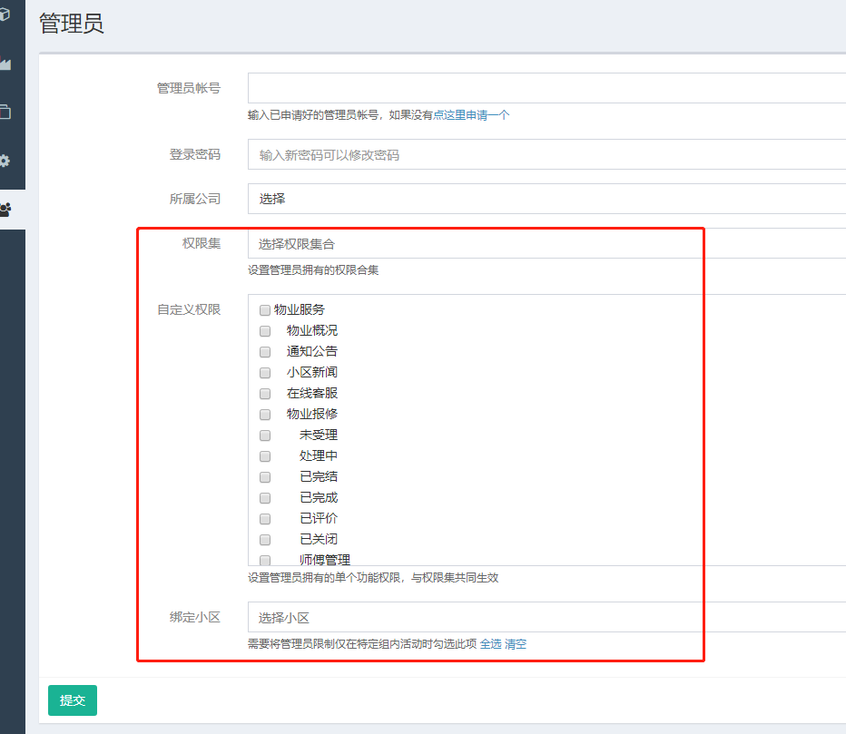
Task: Tick the 已完结 checkbox
Action: click(x=264, y=477)
